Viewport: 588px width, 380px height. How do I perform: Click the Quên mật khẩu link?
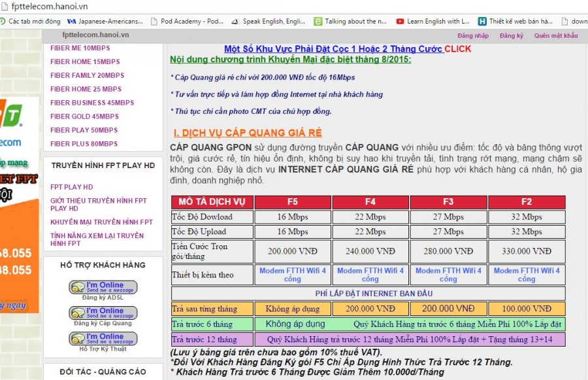[556, 36]
